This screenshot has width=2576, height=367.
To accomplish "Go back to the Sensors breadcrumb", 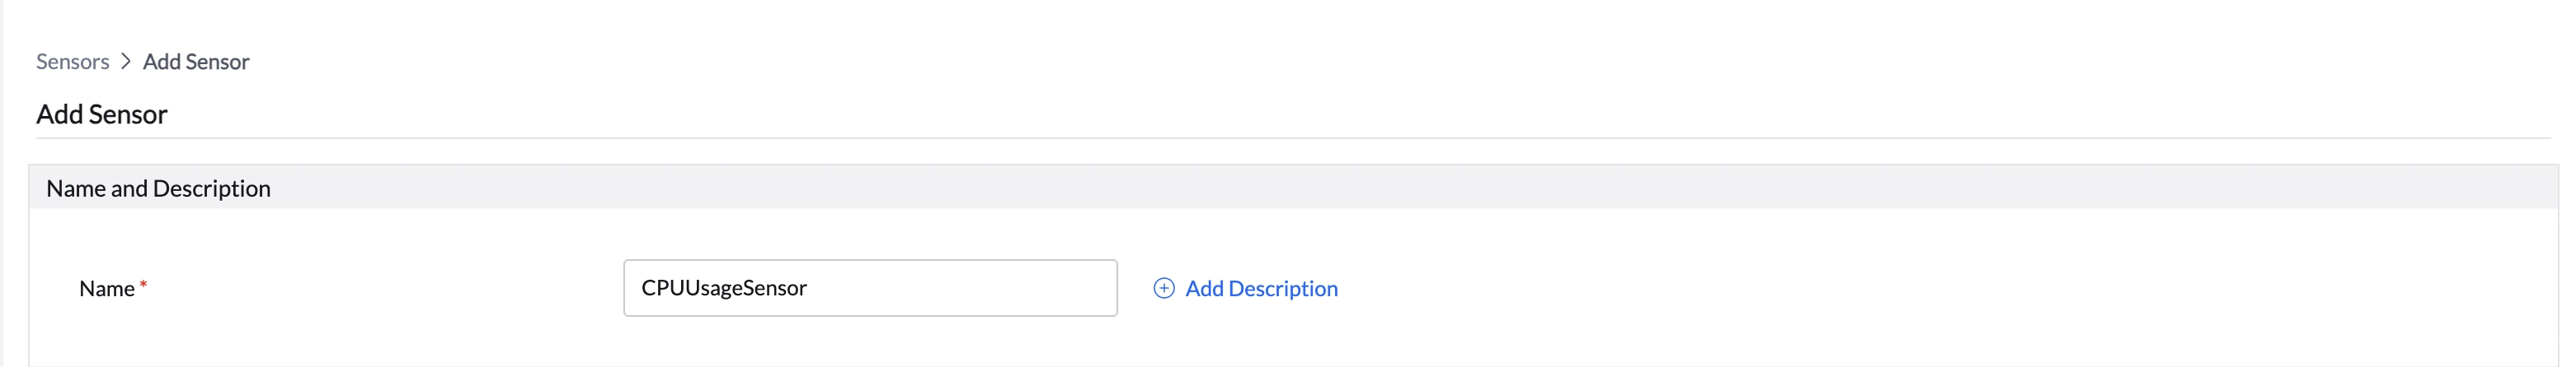I will pos(72,62).
